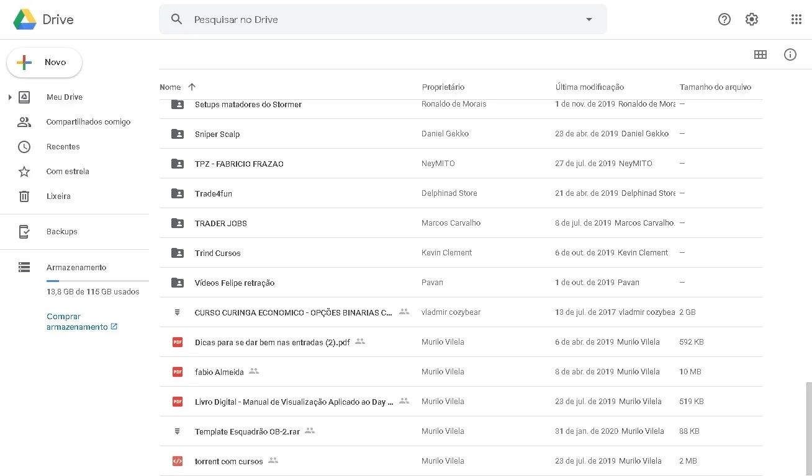812x476 pixels.
Task: Click owner Kevin Clement cell
Action: pos(447,253)
